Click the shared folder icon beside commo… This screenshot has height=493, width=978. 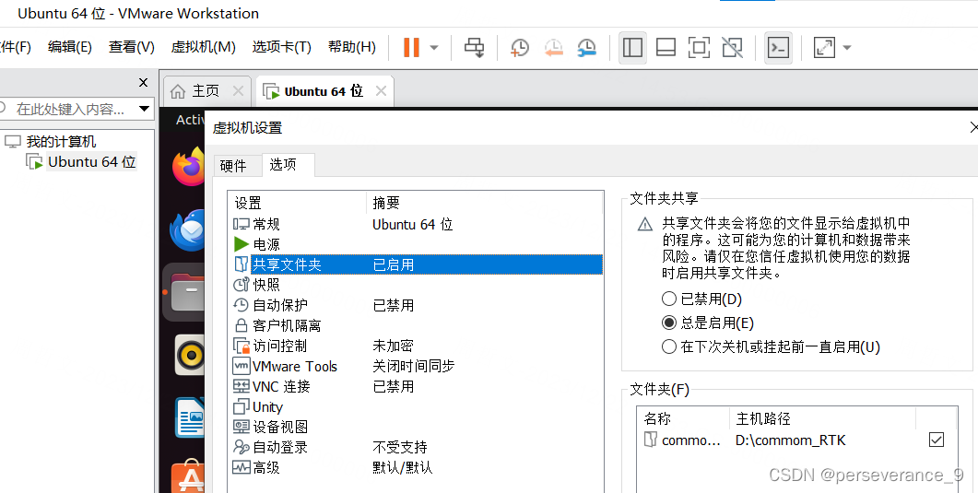(651, 440)
